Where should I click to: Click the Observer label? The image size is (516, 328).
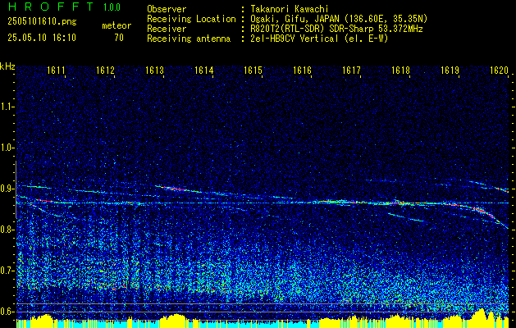tap(167, 9)
